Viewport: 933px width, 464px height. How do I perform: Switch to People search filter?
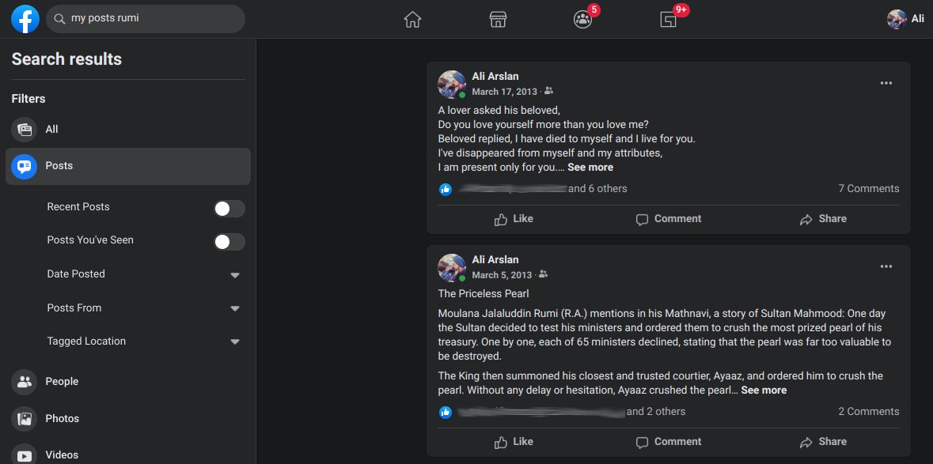coord(62,382)
